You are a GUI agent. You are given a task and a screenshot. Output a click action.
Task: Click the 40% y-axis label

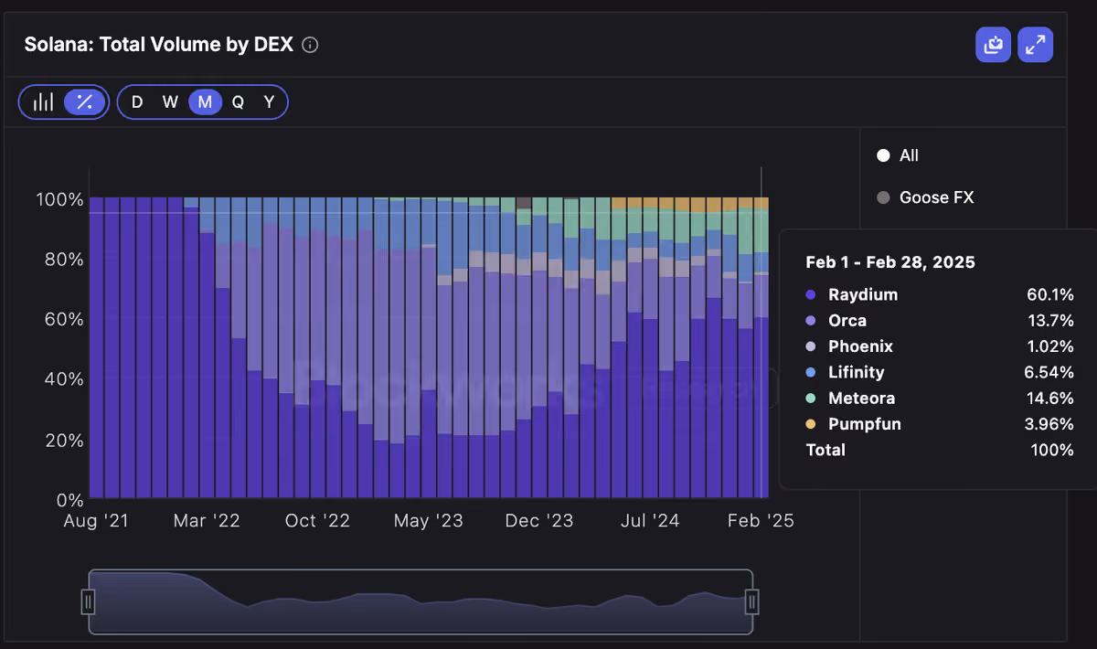[65, 379]
